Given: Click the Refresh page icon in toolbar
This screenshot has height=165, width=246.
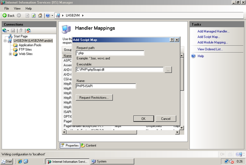Looking at the screenshot, I should click(x=34, y=16).
